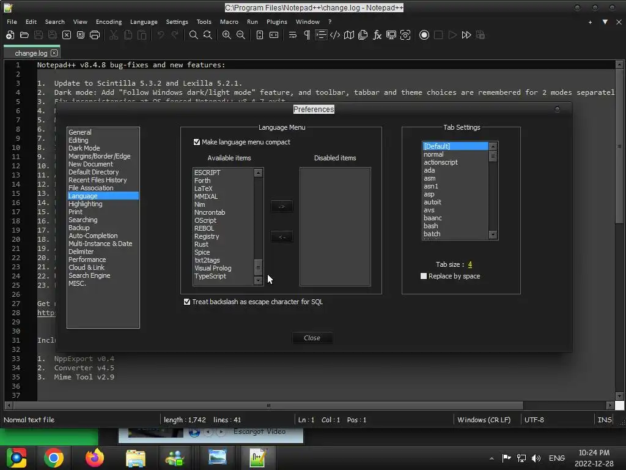Open Firefox from the taskbar
The height and width of the screenshot is (470, 626).
pyautogui.click(x=95, y=458)
